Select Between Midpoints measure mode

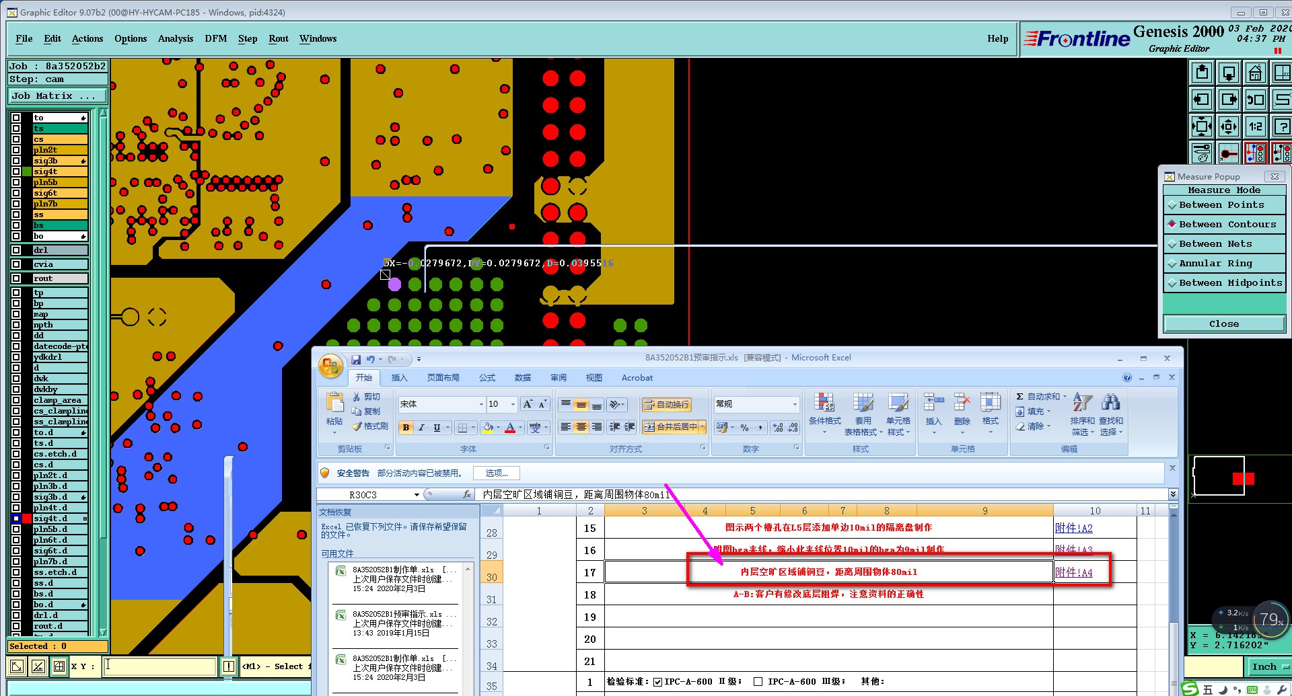(x=1224, y=283)
